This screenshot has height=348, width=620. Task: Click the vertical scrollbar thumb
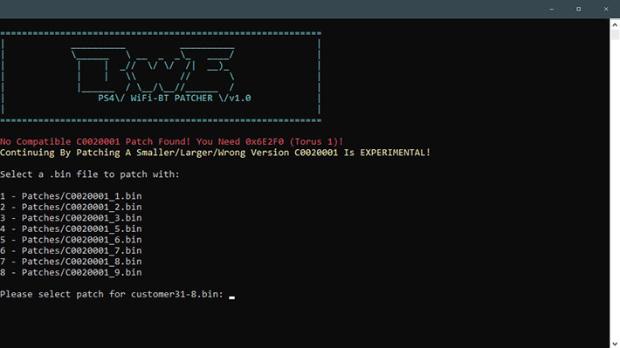pyautogui.click(x=615, y=35)
